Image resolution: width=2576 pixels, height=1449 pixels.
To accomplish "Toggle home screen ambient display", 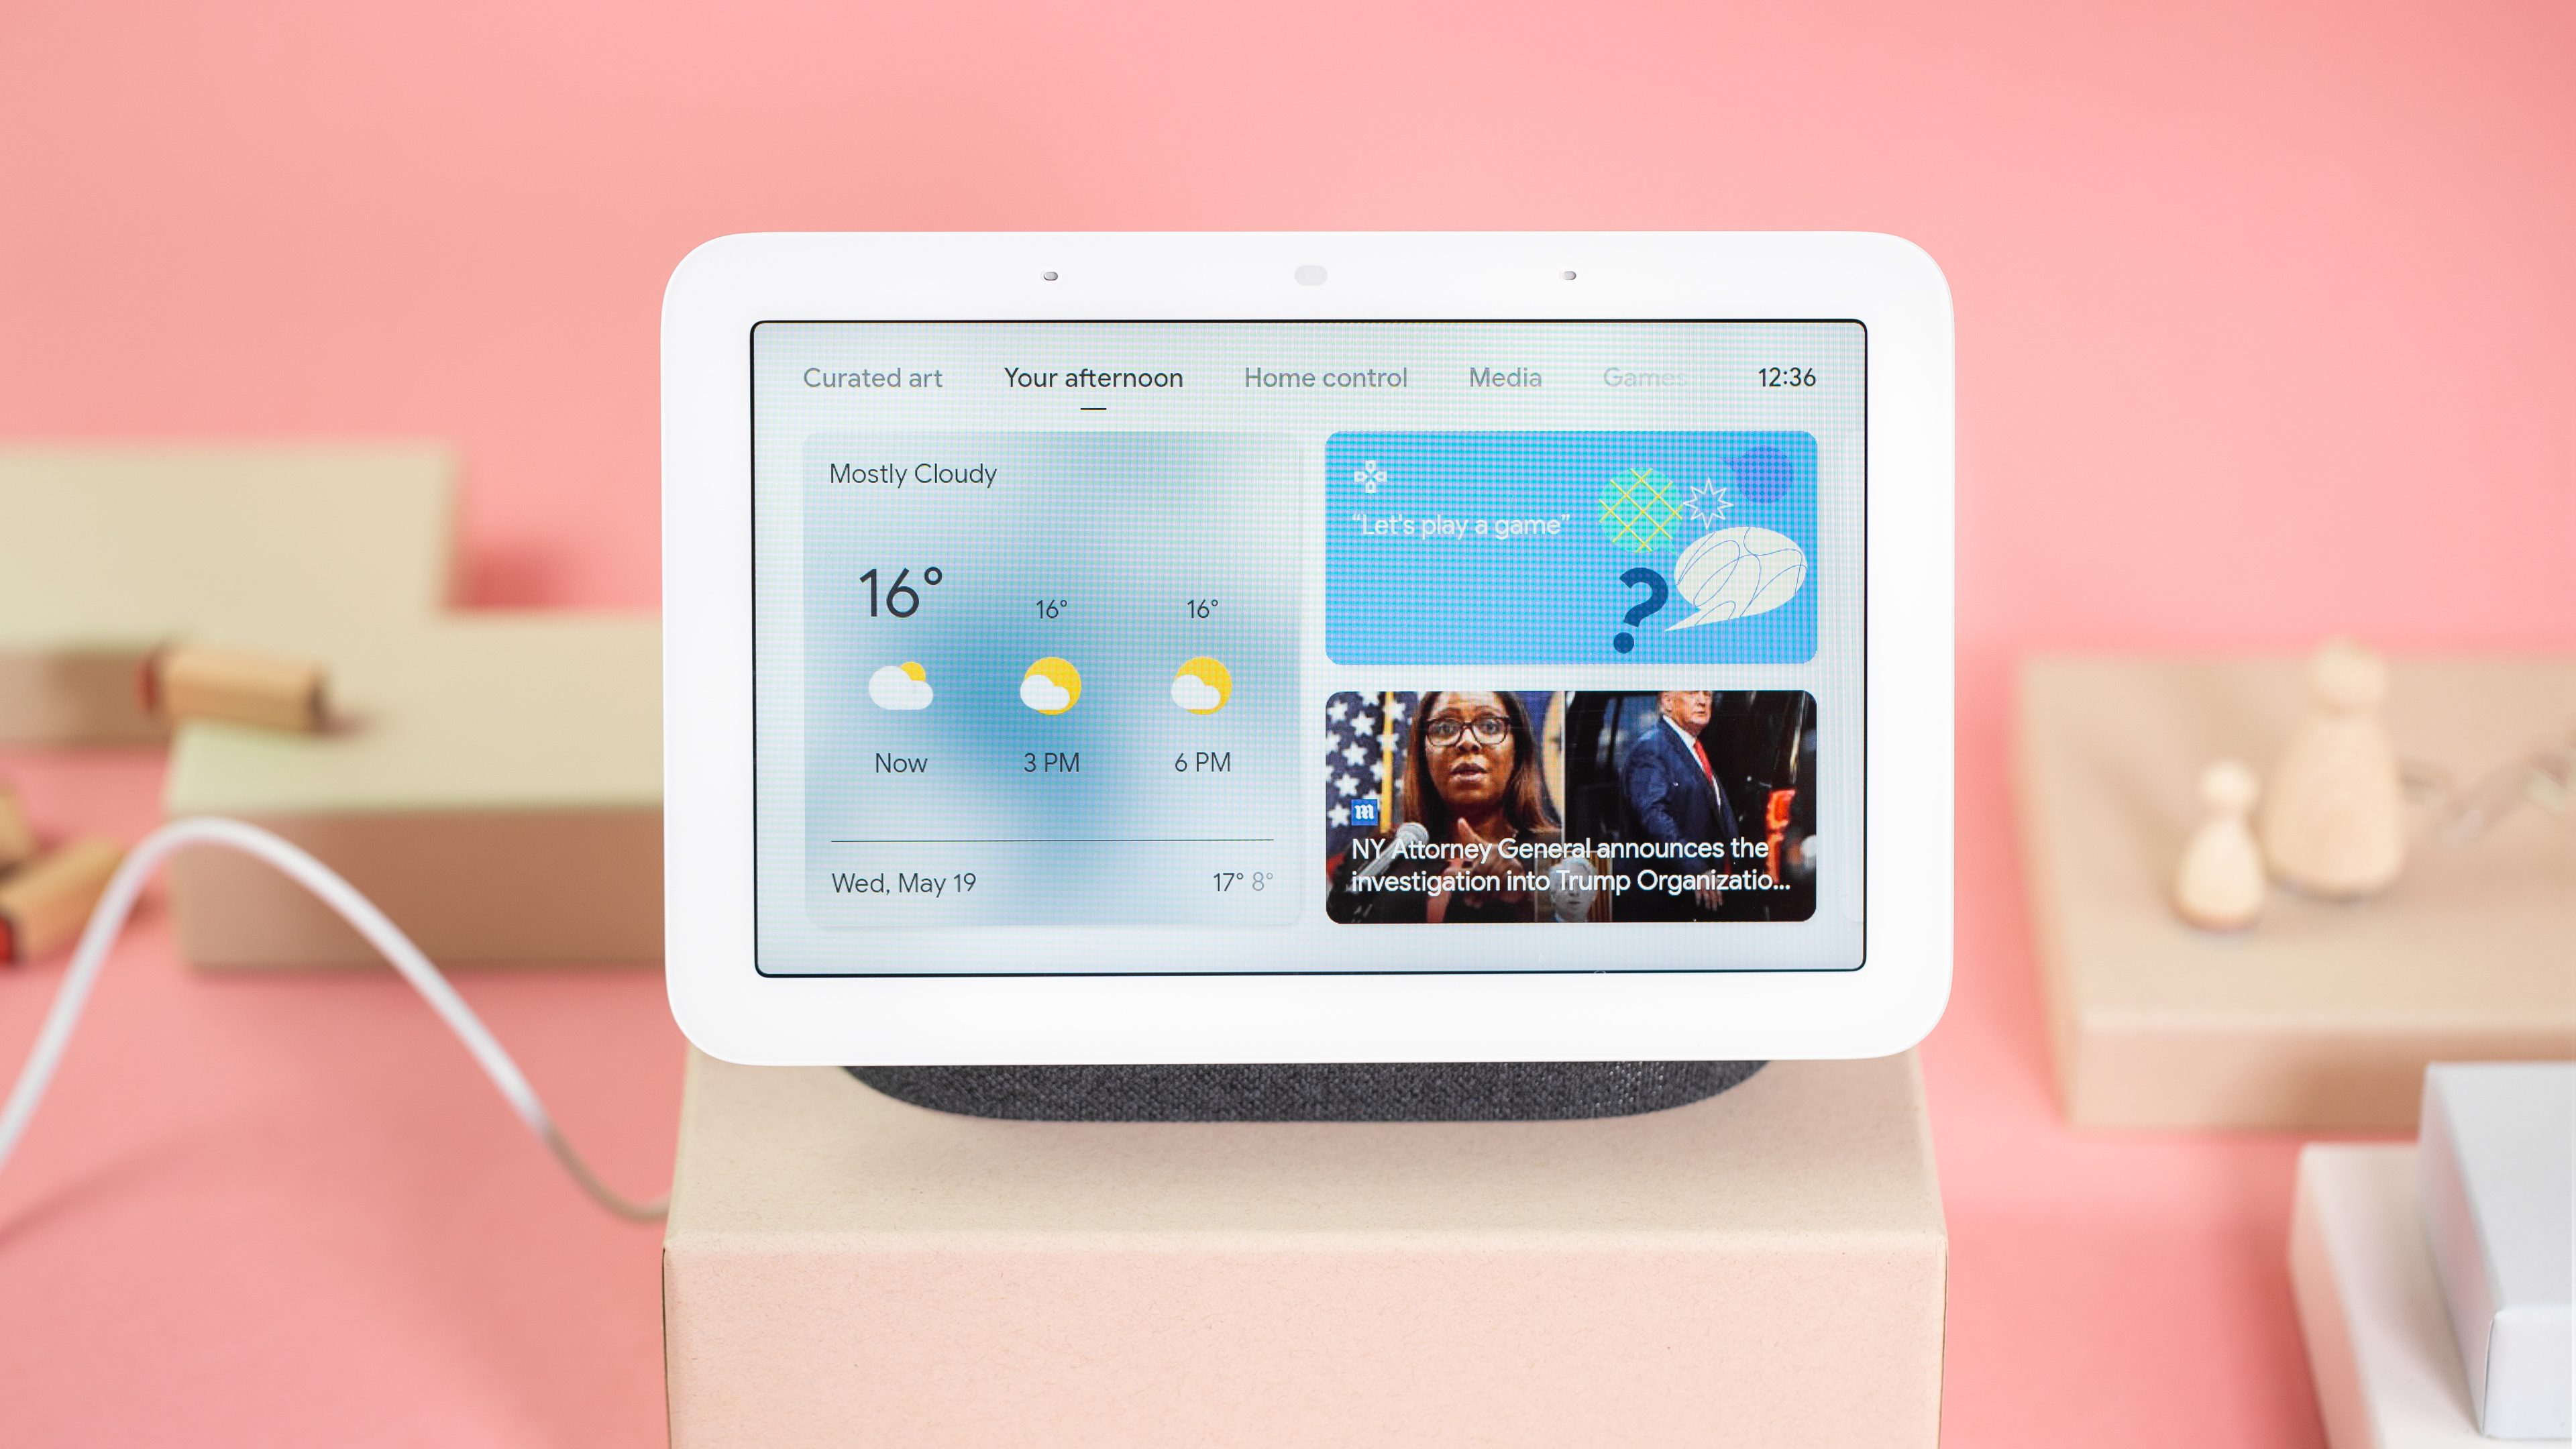I will (871, 377).
